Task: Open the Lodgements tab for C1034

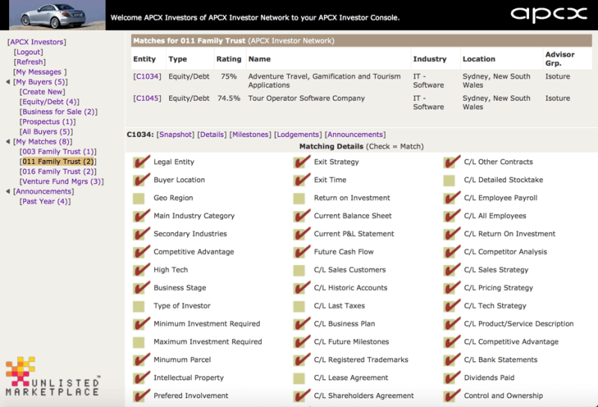Action: pyautogui.click(x=298, y=135)
